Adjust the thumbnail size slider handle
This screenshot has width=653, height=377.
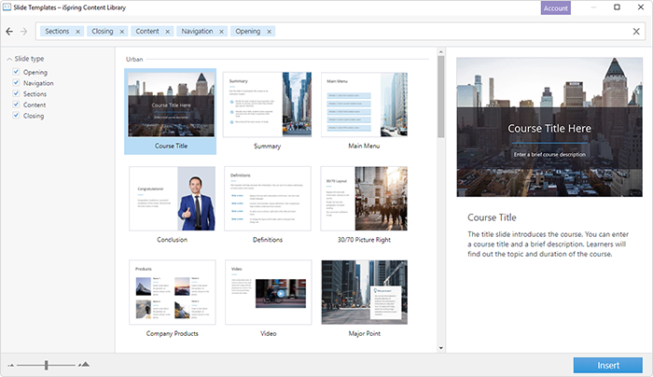click(x=47, y=366)
